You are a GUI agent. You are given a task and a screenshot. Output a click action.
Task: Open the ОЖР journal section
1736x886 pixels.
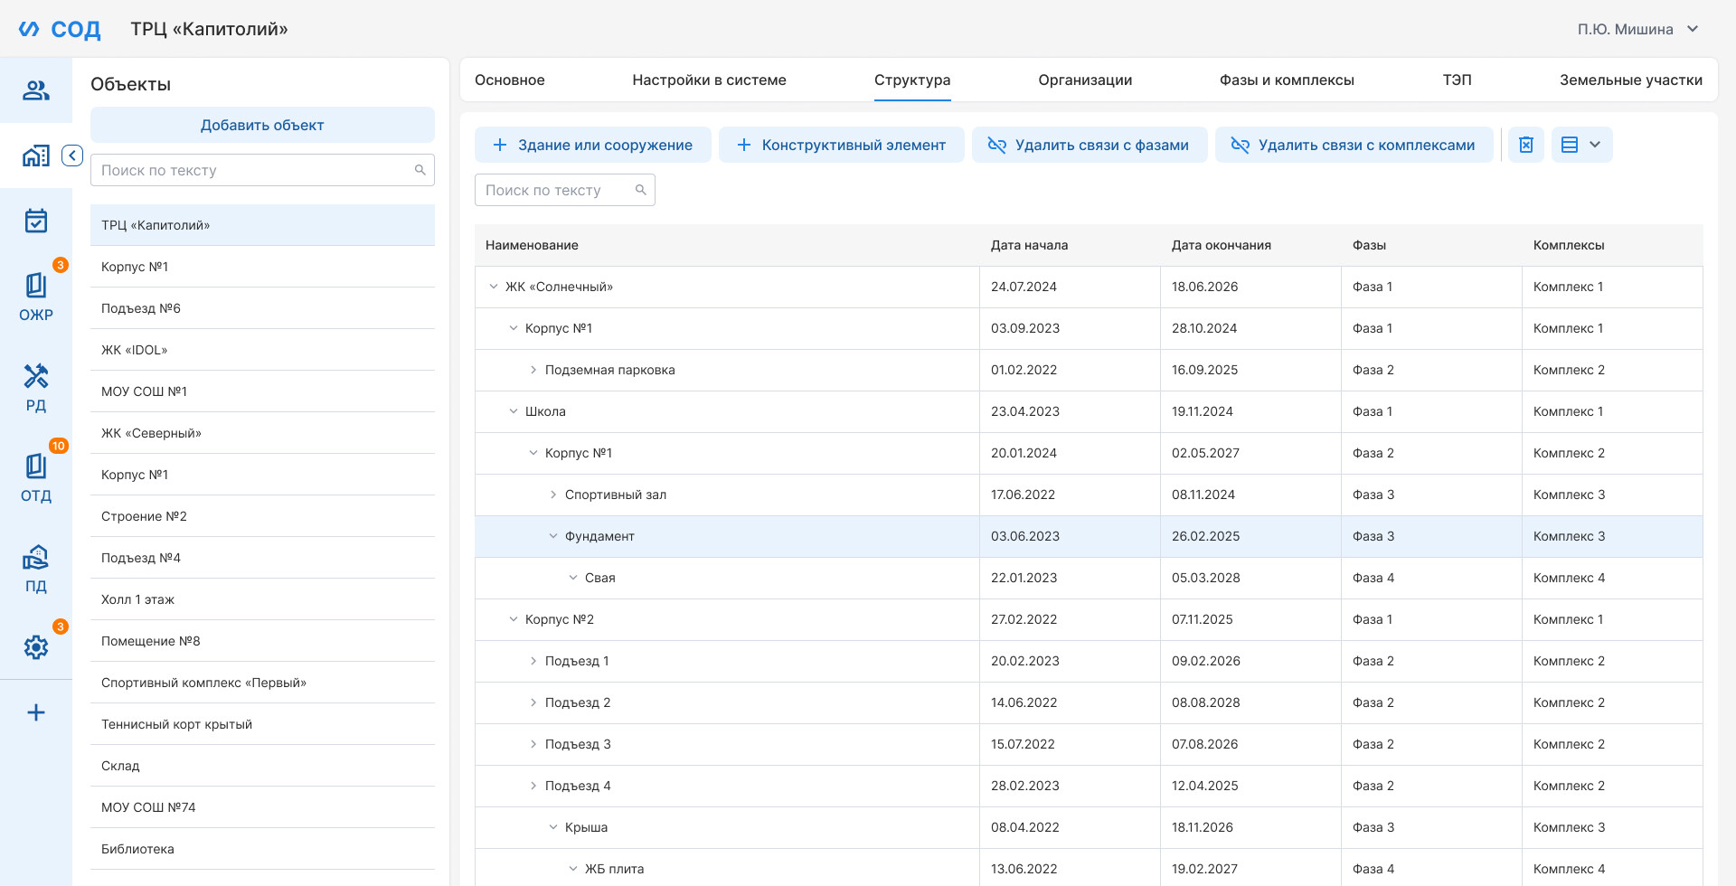(x=36, y=297)
